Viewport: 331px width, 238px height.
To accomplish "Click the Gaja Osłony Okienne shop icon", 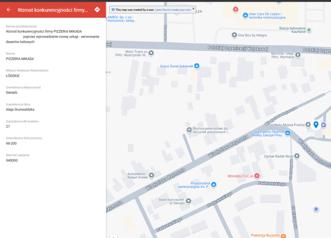I will 287,133.
